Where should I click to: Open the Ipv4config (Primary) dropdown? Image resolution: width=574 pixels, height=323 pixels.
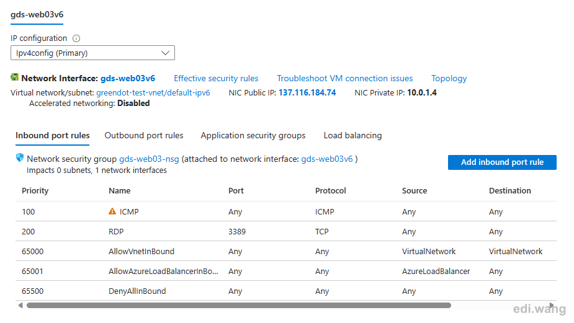(x=92, y=53)
